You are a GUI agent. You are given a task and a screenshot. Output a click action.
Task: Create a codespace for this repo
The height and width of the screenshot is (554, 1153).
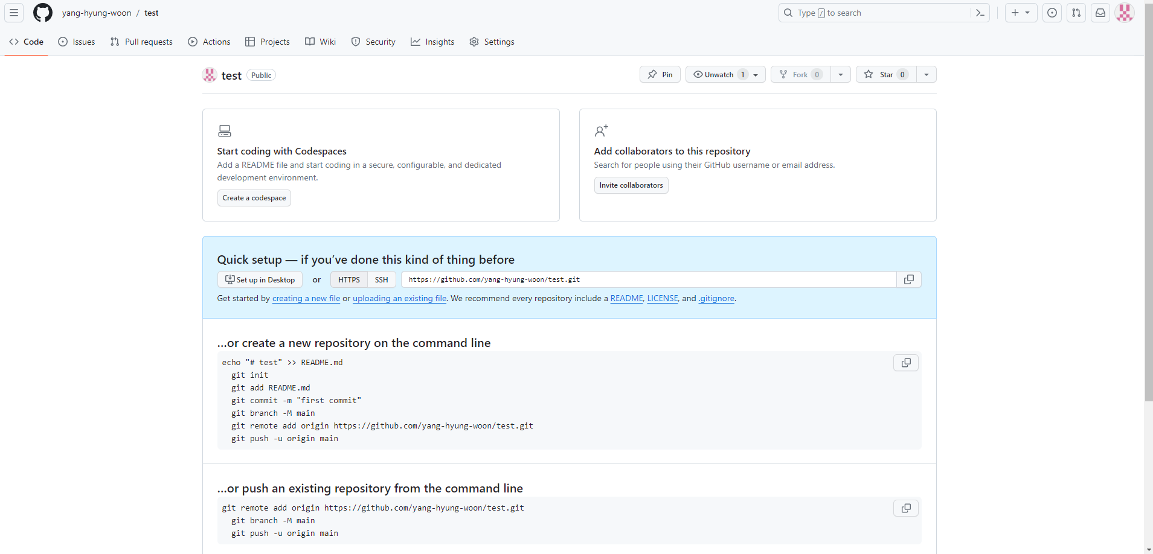pos(254,198)
